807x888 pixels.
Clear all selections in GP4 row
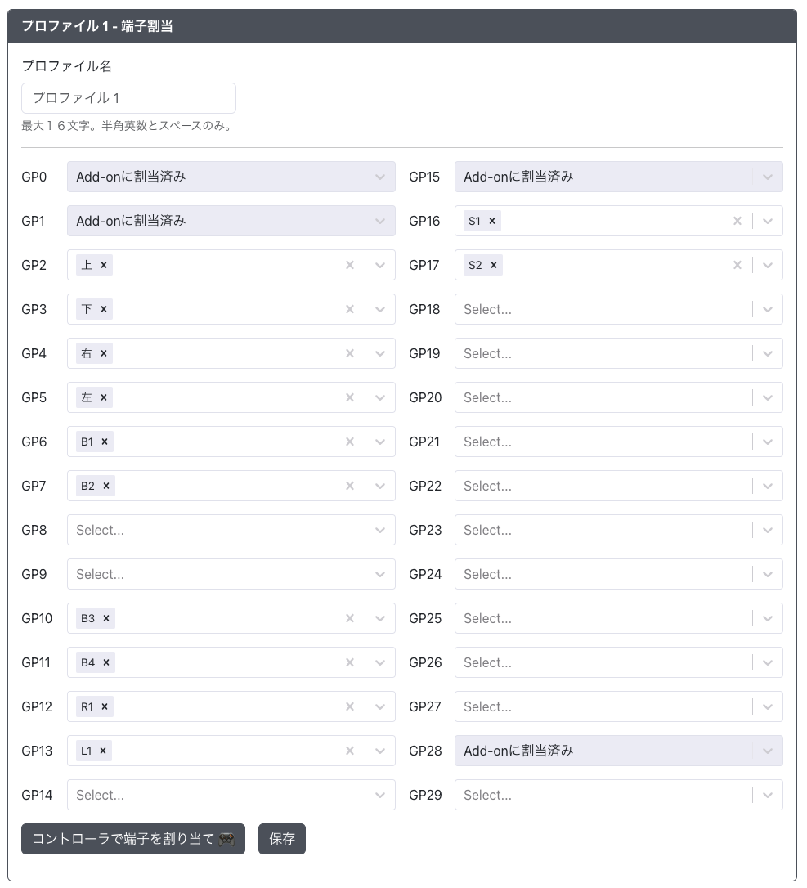(350, 353)
